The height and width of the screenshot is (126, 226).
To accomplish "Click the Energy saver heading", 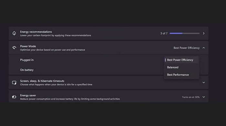I will pos(28,96).
